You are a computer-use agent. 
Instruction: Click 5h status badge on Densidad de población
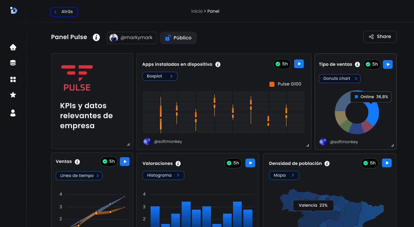[370, 163]
